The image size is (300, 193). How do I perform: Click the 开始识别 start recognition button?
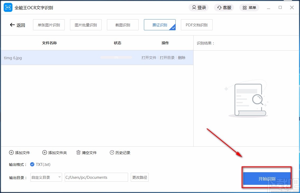(x=267, y=178)
